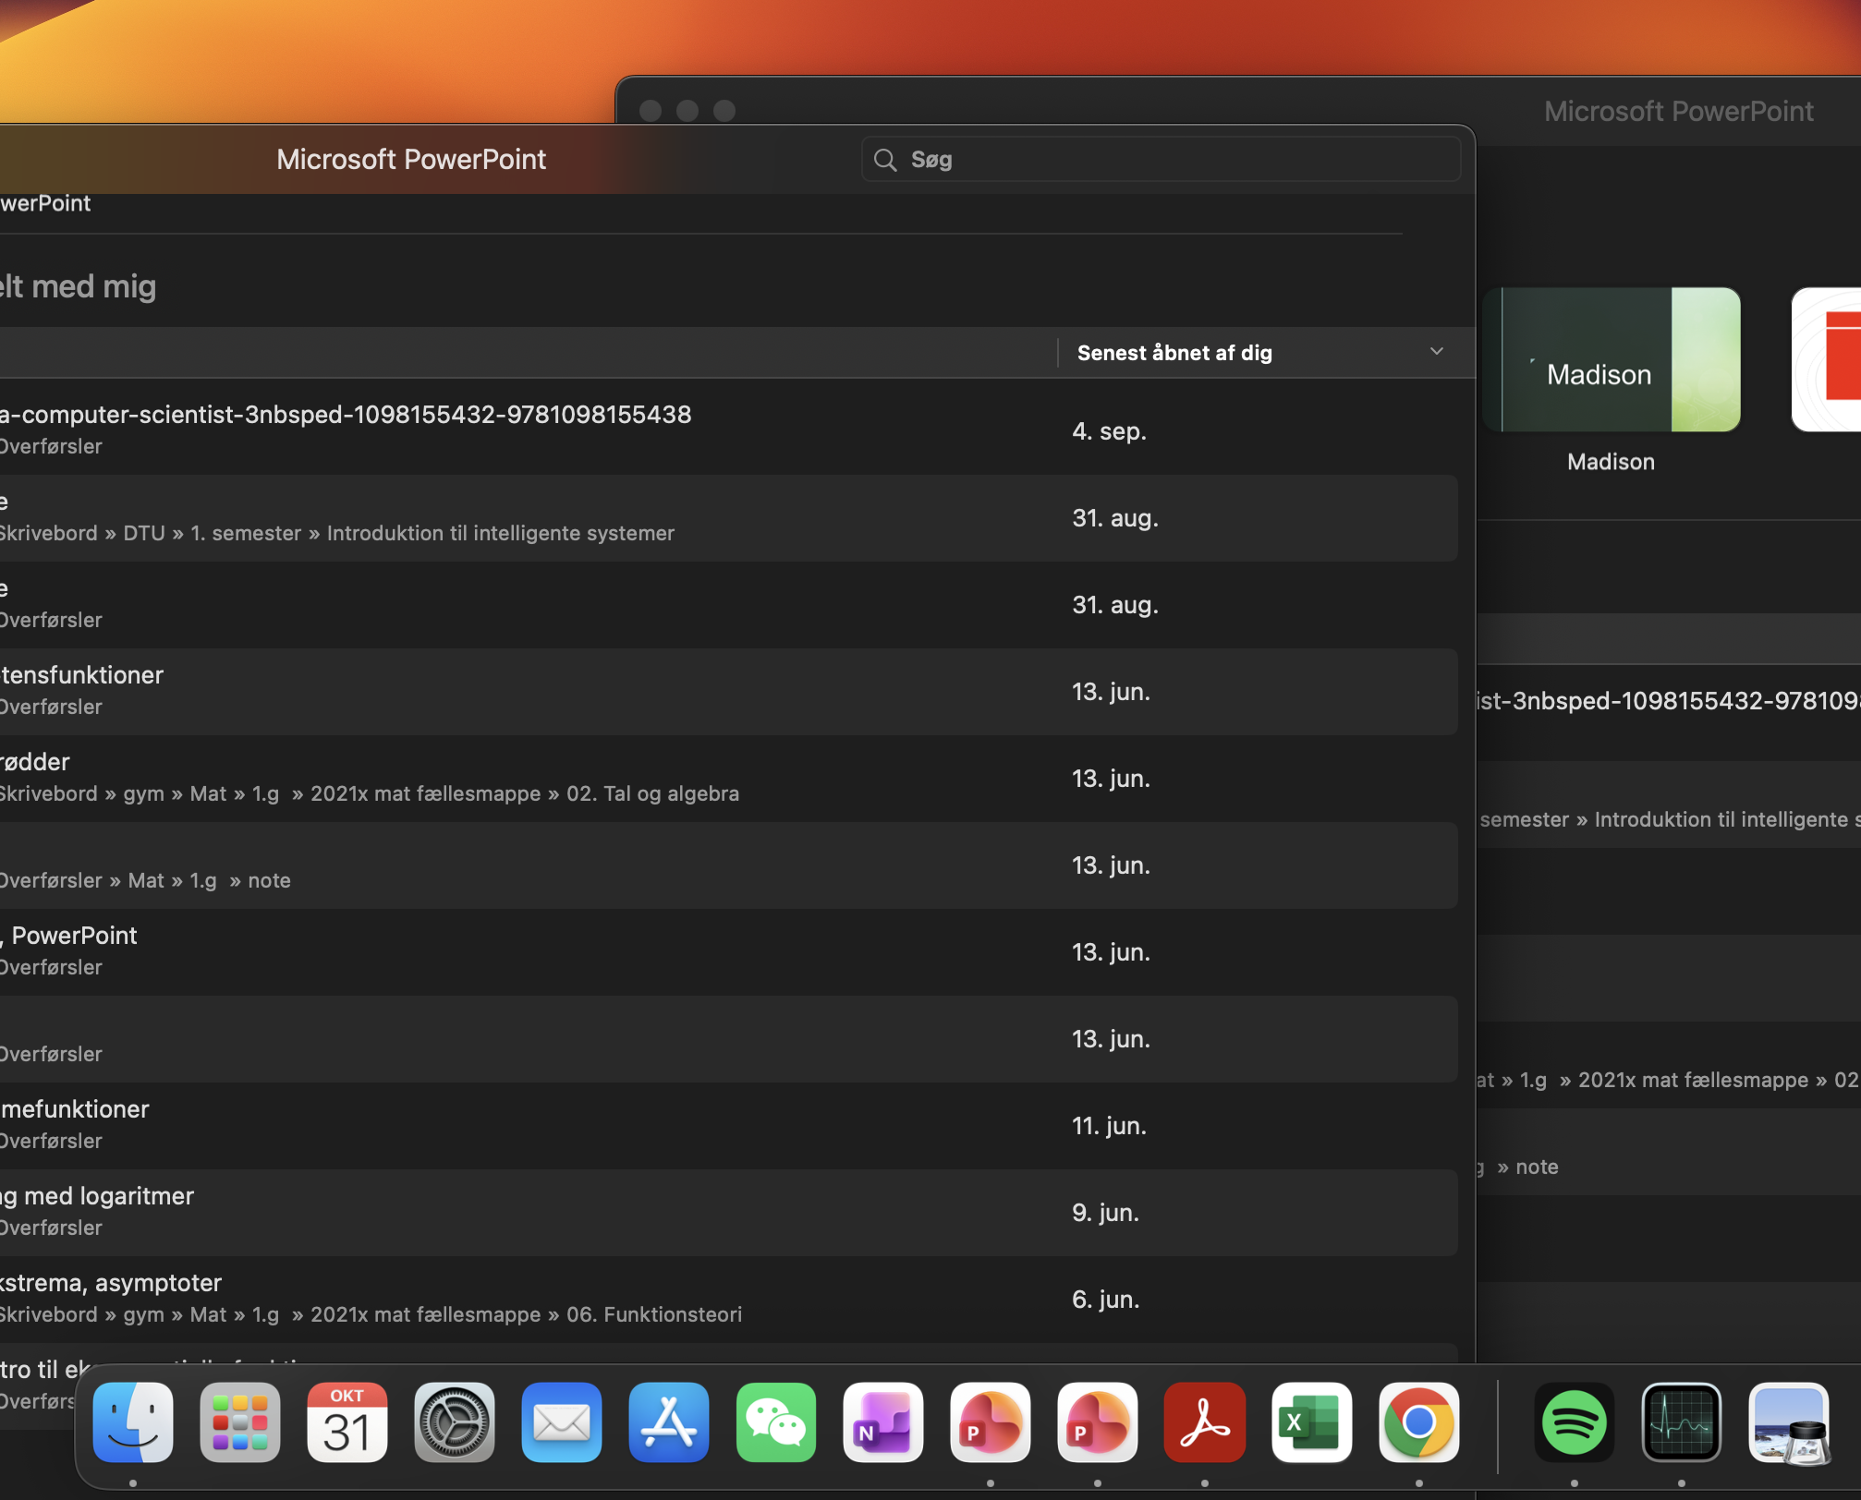Open System Settings gear icon
Screen dimensions: 1861x1500
pyautogui.click(x=455, y=1422)
